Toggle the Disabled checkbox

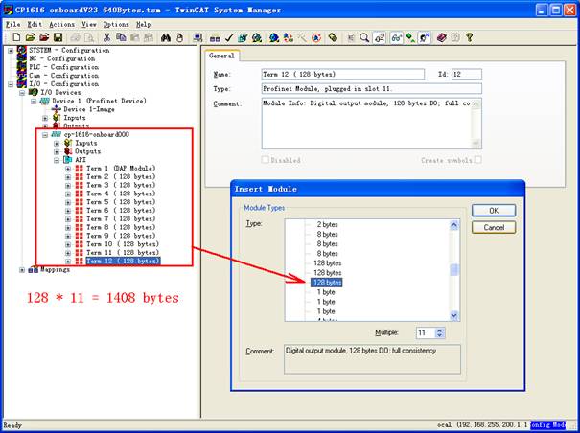[267, 160]
